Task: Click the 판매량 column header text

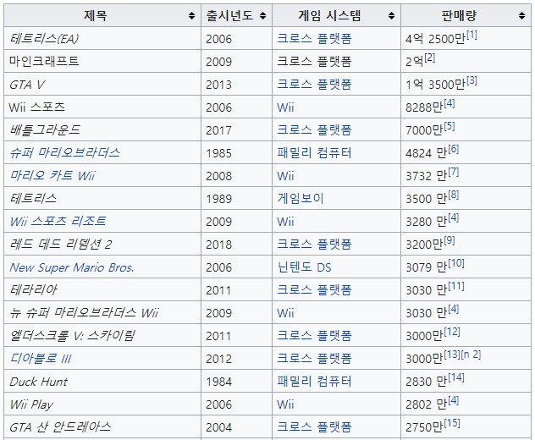Action: coord(459,16)
